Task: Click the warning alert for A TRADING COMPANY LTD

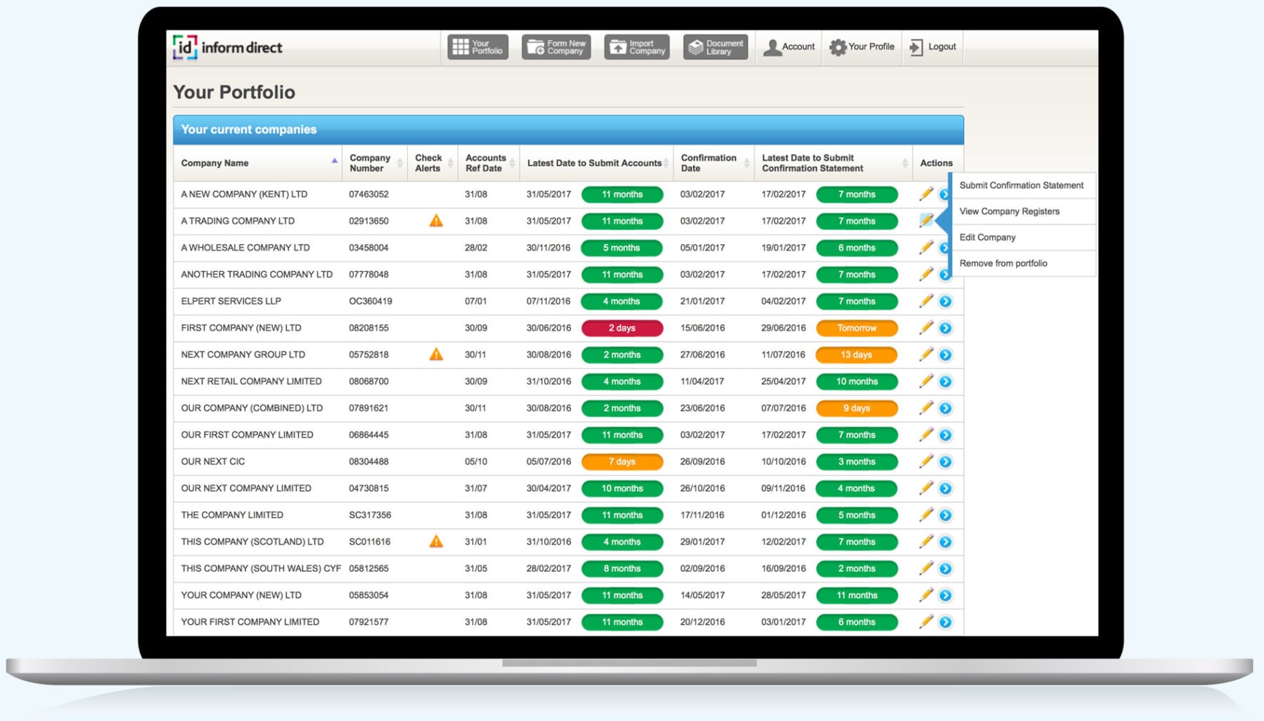Action: pos(437,221)
